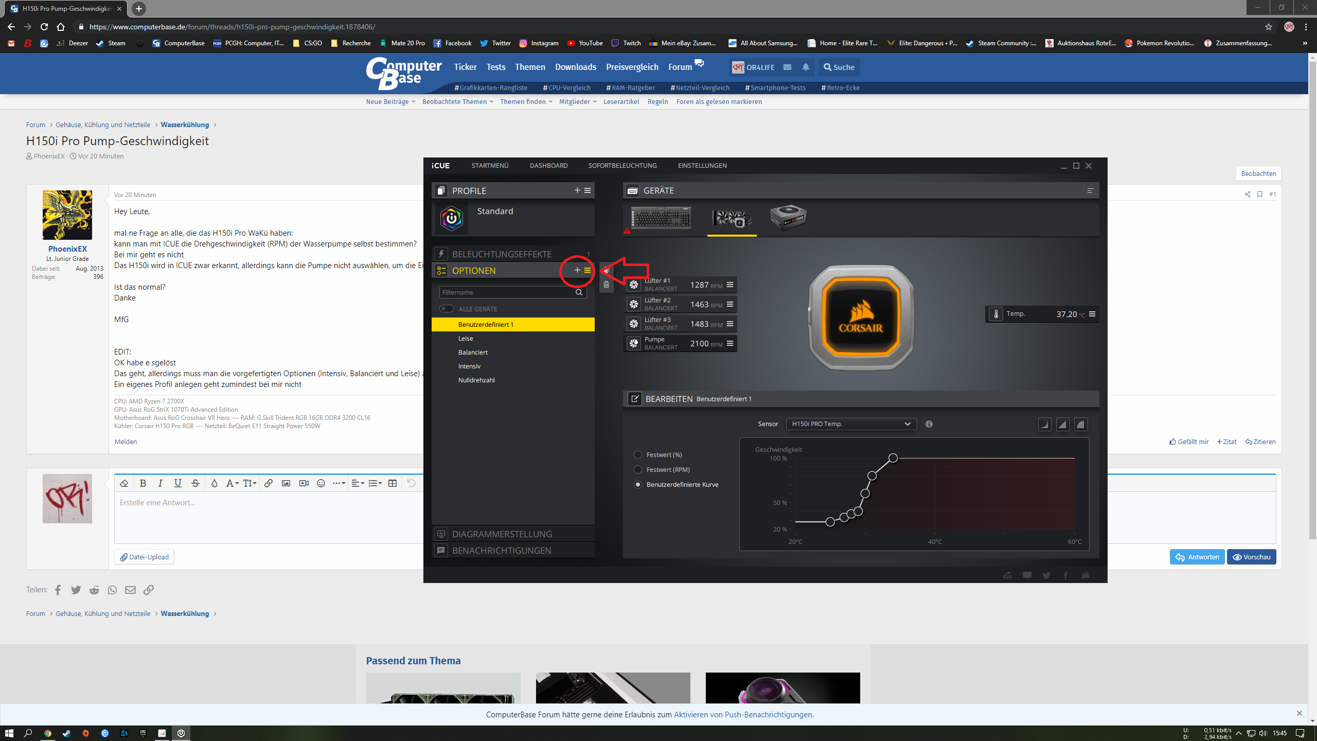Viewport: 1317px width, 741px height.
Task: Click the Antworten reply button
Action: [x=1197, y=557]
